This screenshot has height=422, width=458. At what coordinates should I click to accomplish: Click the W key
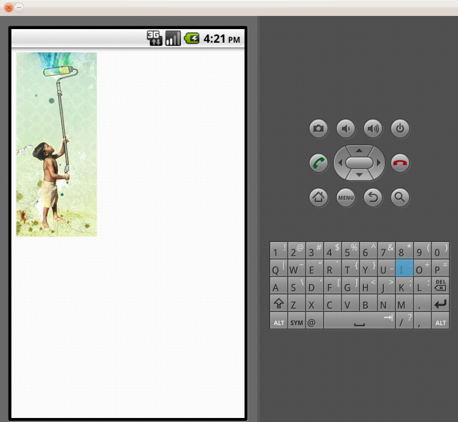(x=296, y=268)
